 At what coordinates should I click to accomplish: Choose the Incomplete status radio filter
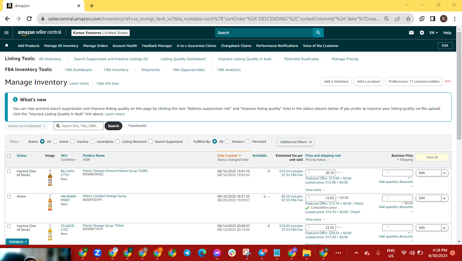coord(92,141)
